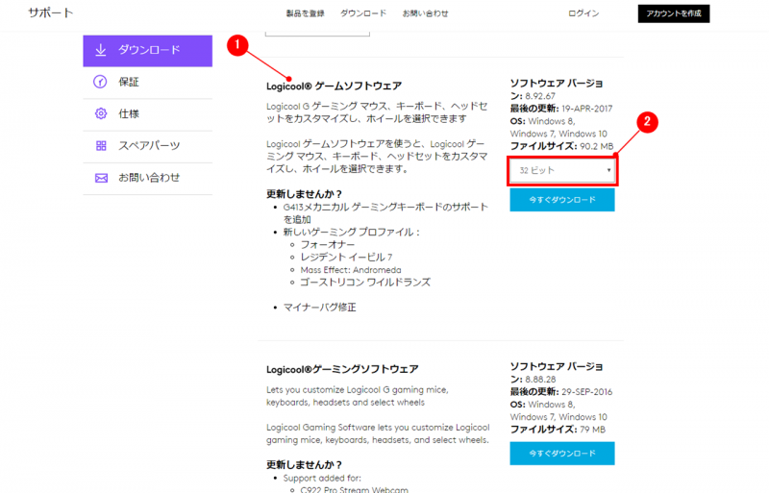Screen dimensions: 769x493
Task: Click the Logicool®ゲーミングソフトウェア heading
Action: 342,369
